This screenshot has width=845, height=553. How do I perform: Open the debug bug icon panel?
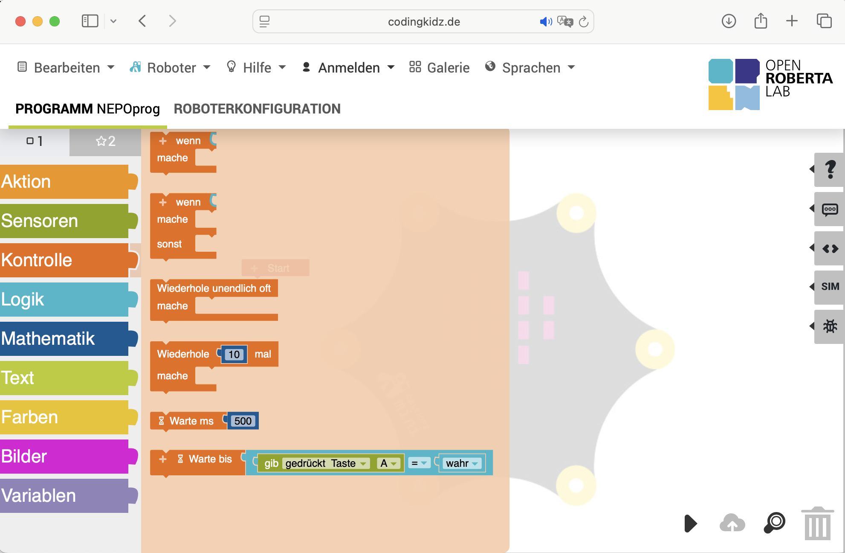[x=830, y=326]
